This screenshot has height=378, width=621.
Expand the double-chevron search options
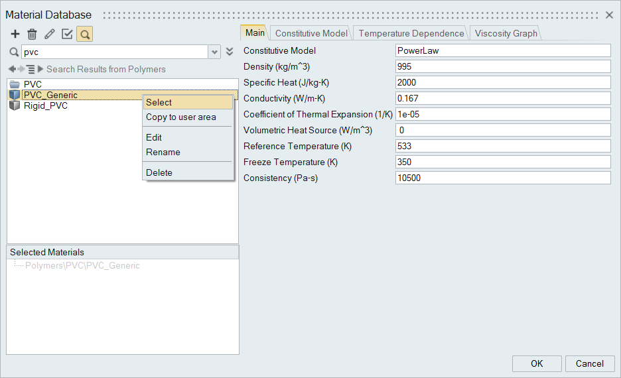230,52
